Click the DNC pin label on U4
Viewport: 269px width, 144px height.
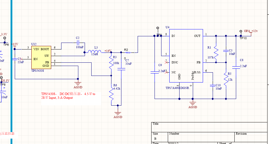coord(175,62)
